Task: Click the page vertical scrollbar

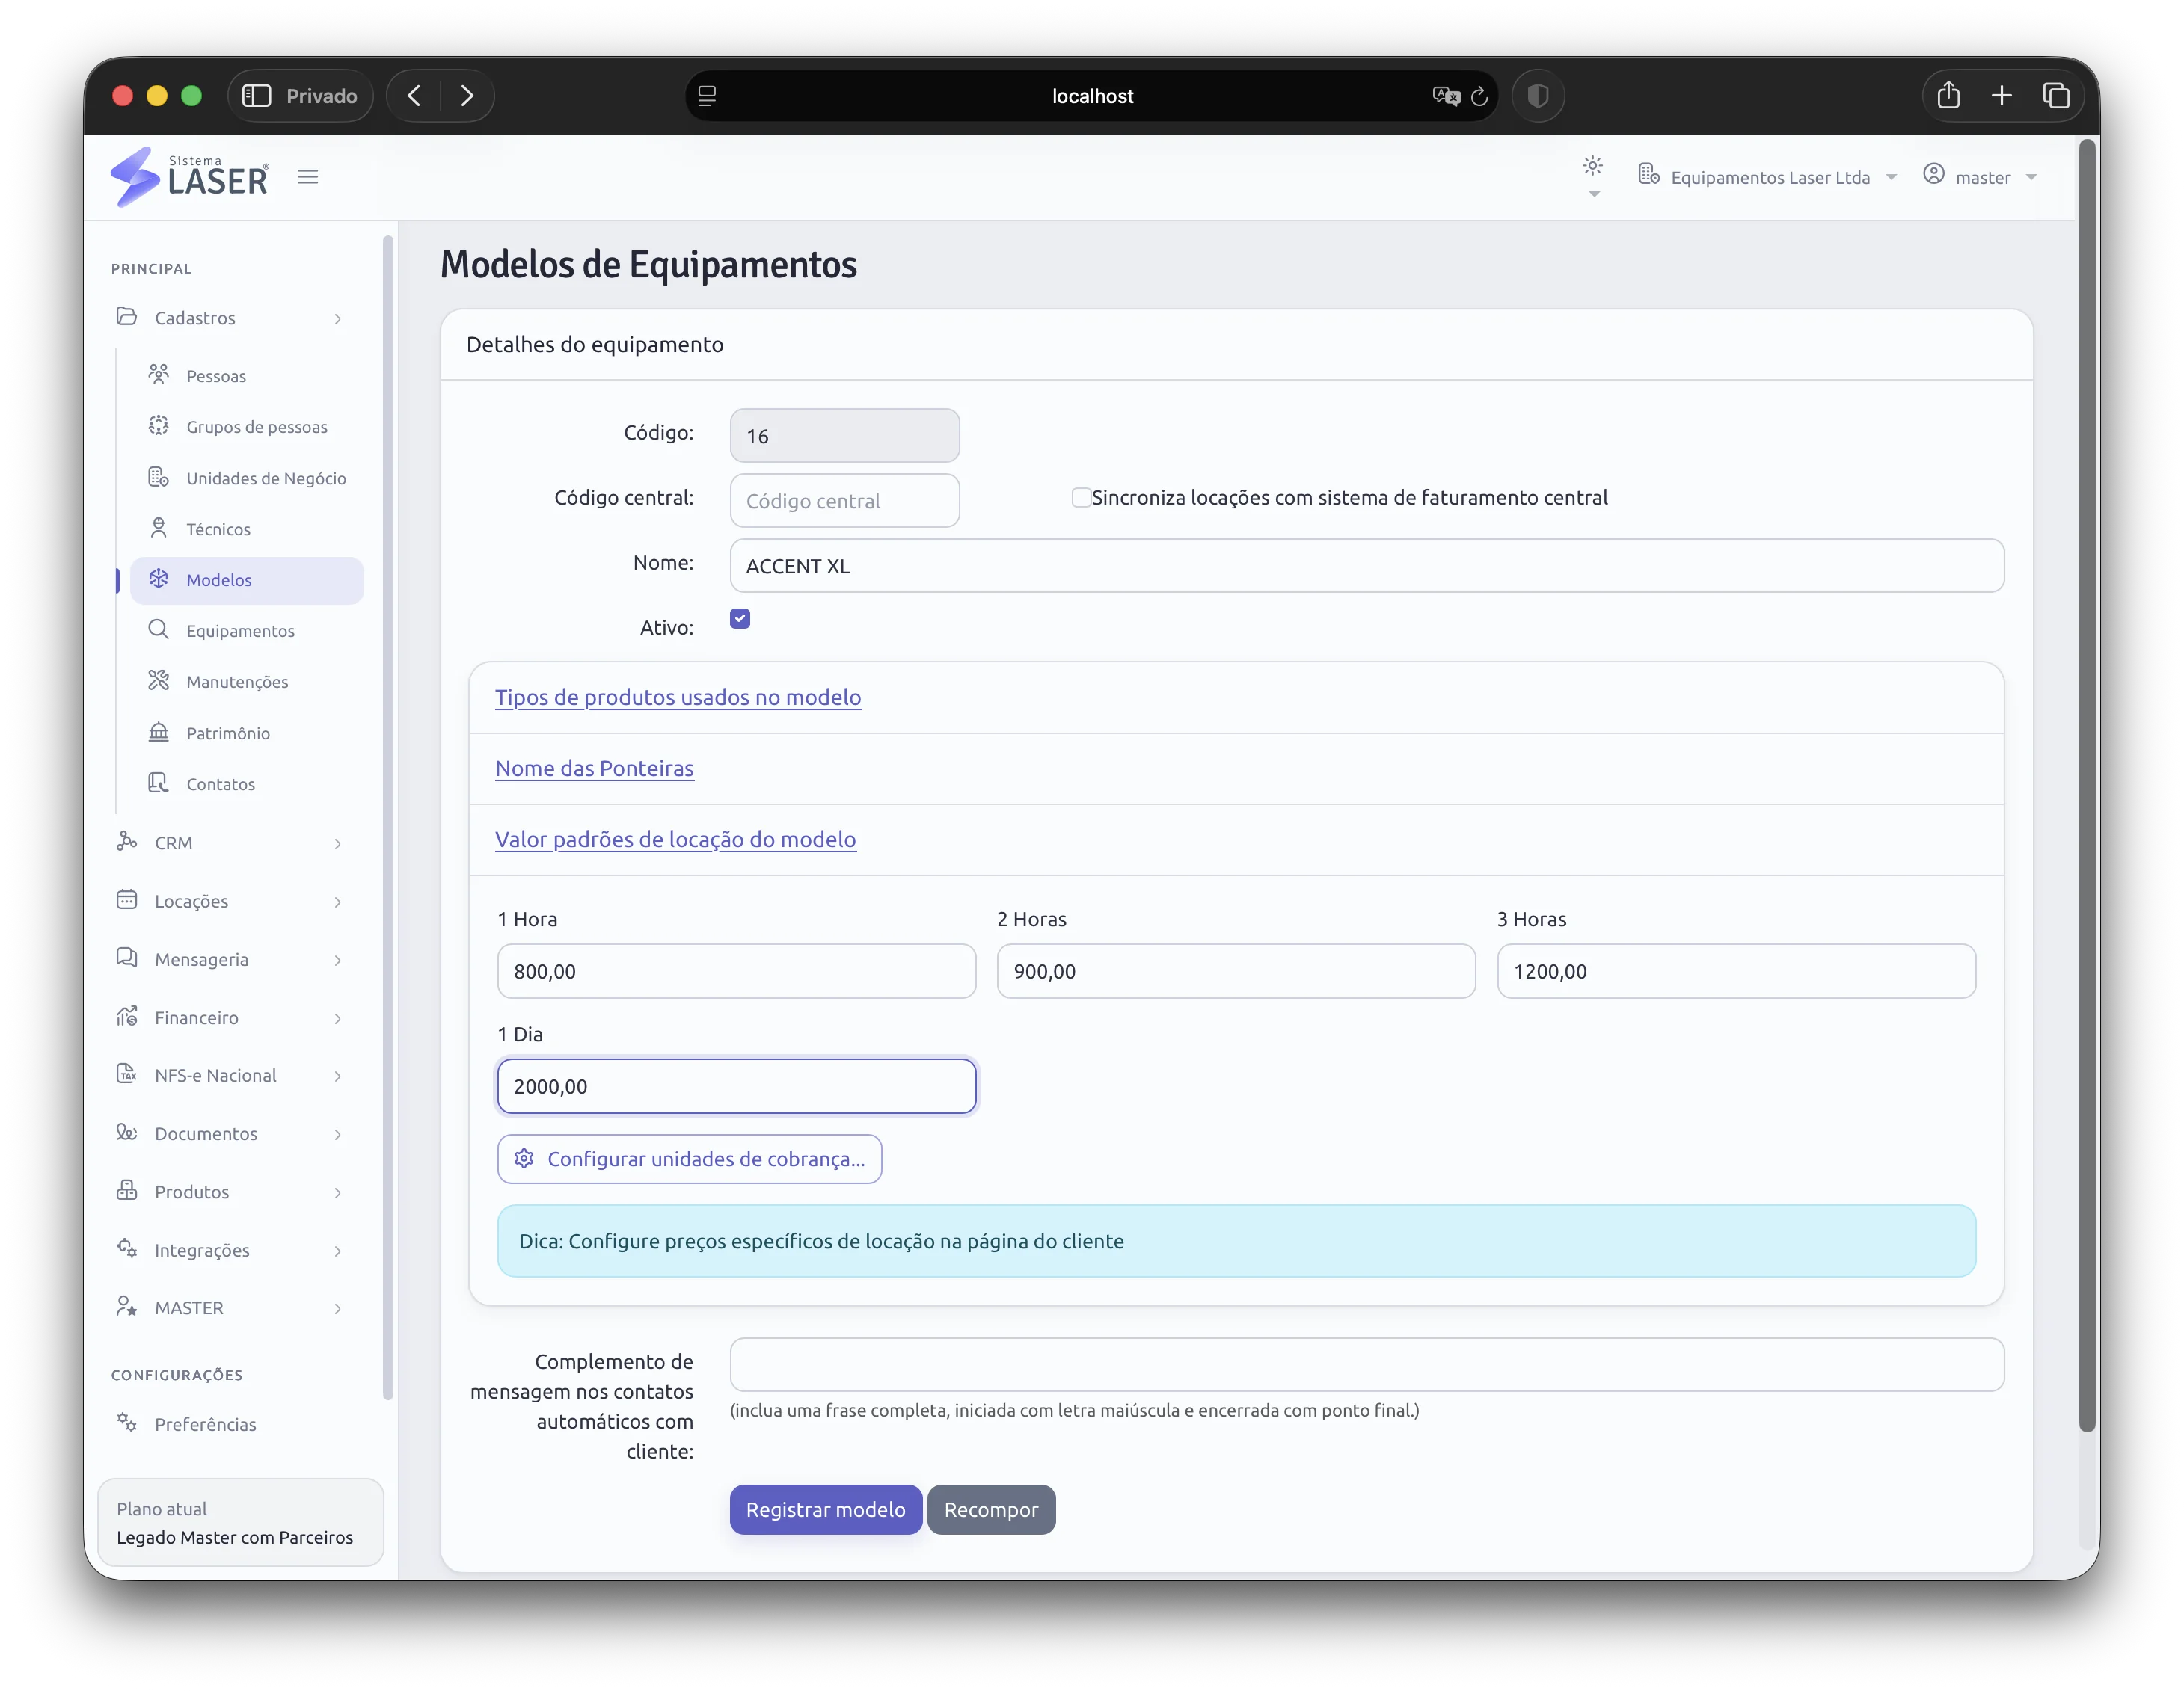Action: coord(2087,784)
